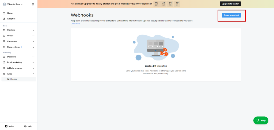Click the Orders cart icon

click(x=4, y=36)
